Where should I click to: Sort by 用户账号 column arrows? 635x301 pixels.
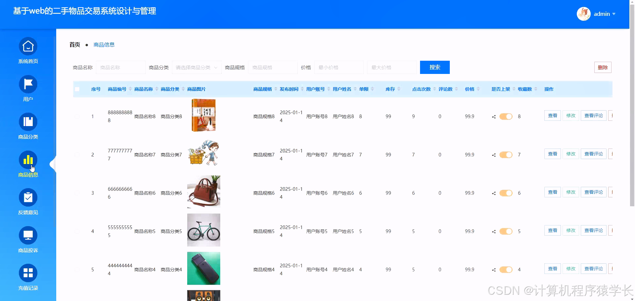pyautogui.click(x=329, y=89)
